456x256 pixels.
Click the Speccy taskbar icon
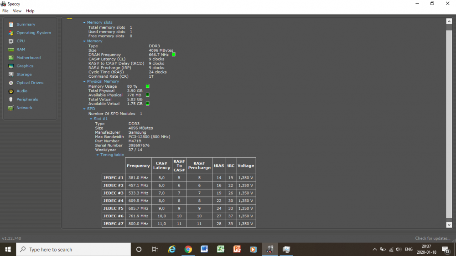[270, 249]
